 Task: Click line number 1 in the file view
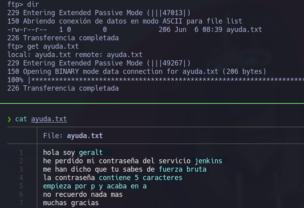[x=21, y=153]
